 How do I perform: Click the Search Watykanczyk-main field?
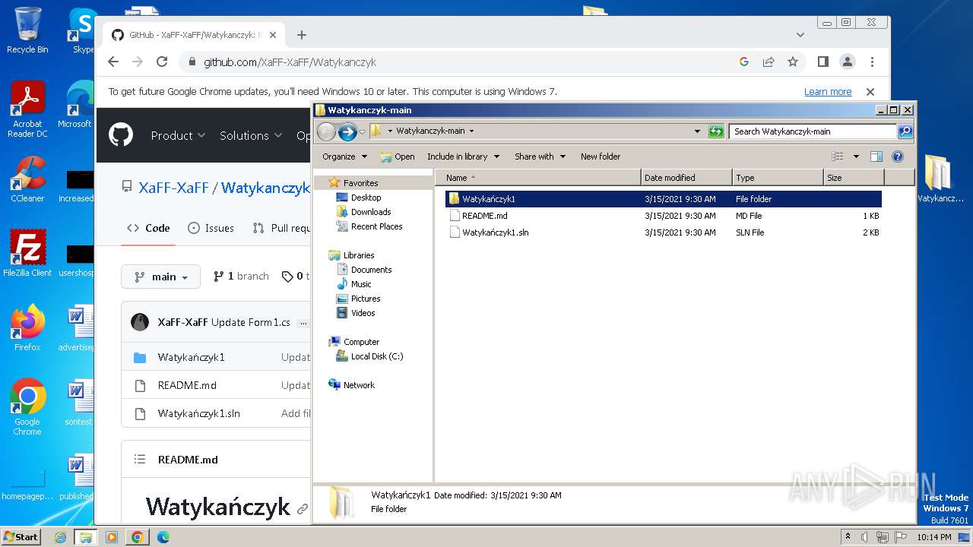(x=813, y=131)
